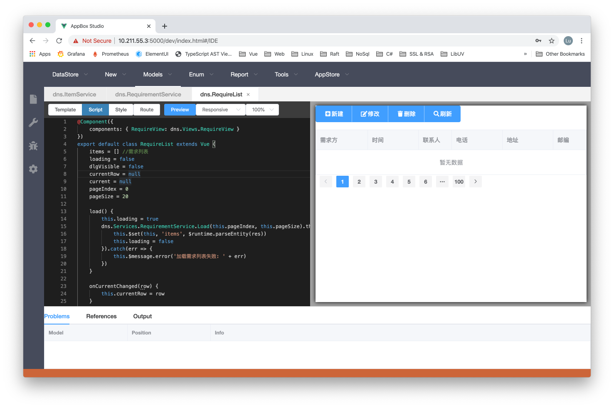614x408 pixels.
Task: Open the bug debug sidebar icon
Action: coord(33,146)
